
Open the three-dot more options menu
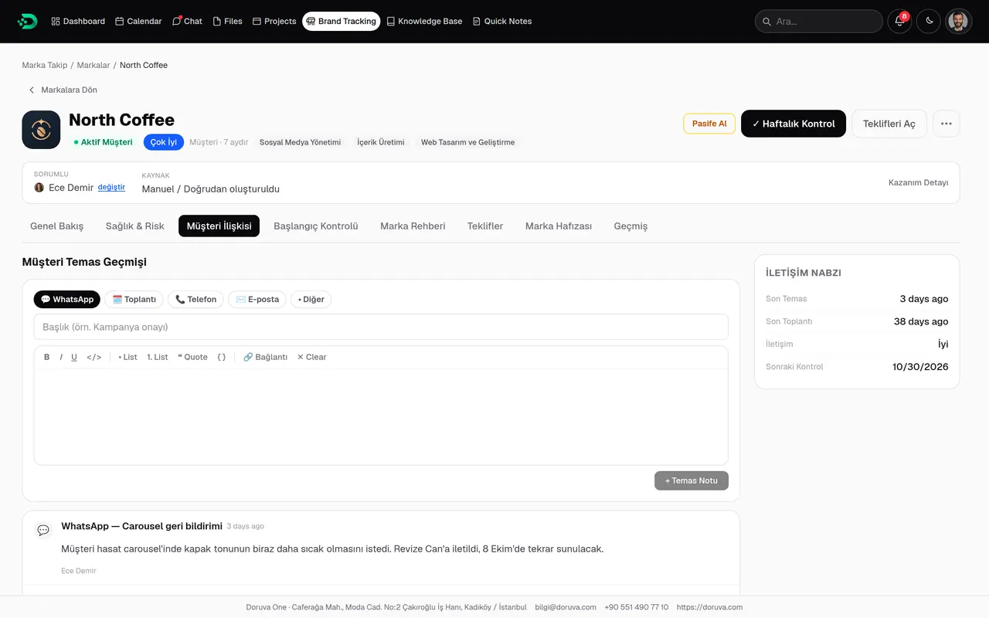(947, 124)
